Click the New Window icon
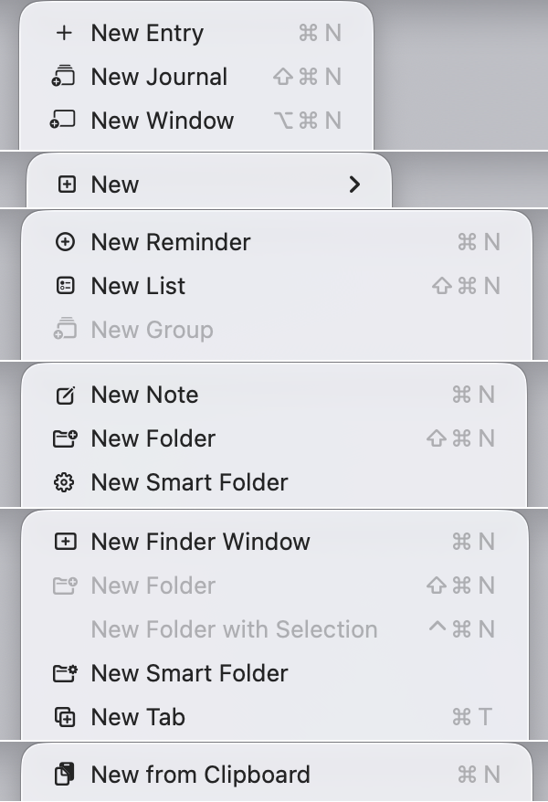548x802 pixels. (x=64, y=121)
